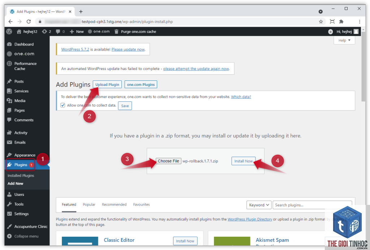The height and width of the screenshot is (250, 370).
Task: Click Install Now for uploaded zip
Action: (x=244, y=161)
